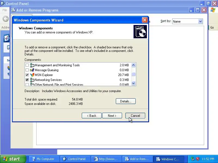Switch to My Computer taskbar button

[44, 159]
